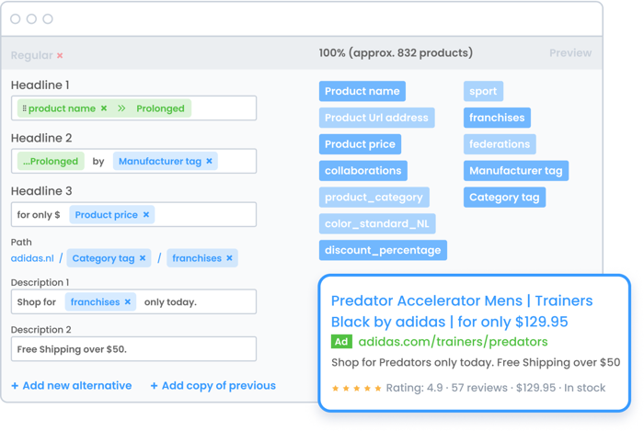Select the discount_percentage field chip
This screenshot has width=644, height=431.
[383, 250]
